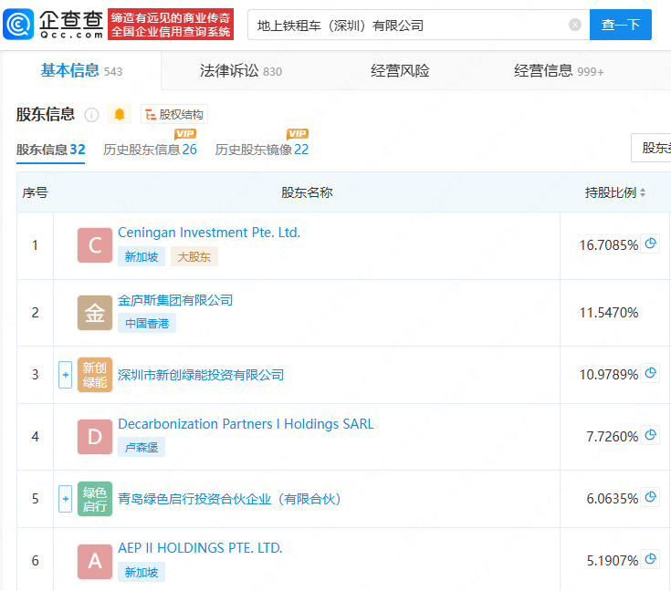Click the company name search field
Image resolution: width=671 pixels, height=591 pixels.
(406, 26)
